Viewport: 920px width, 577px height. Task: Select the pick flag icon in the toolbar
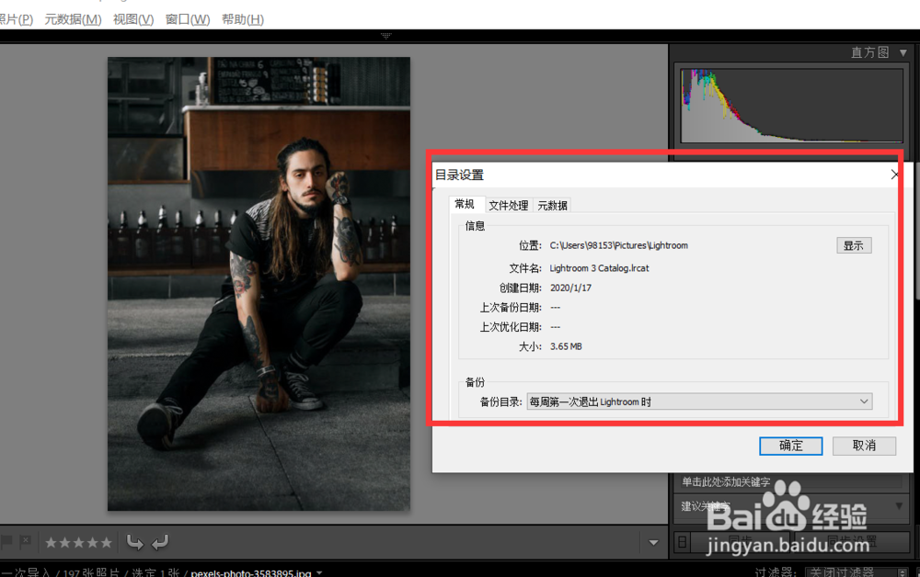tap(7, 541)
